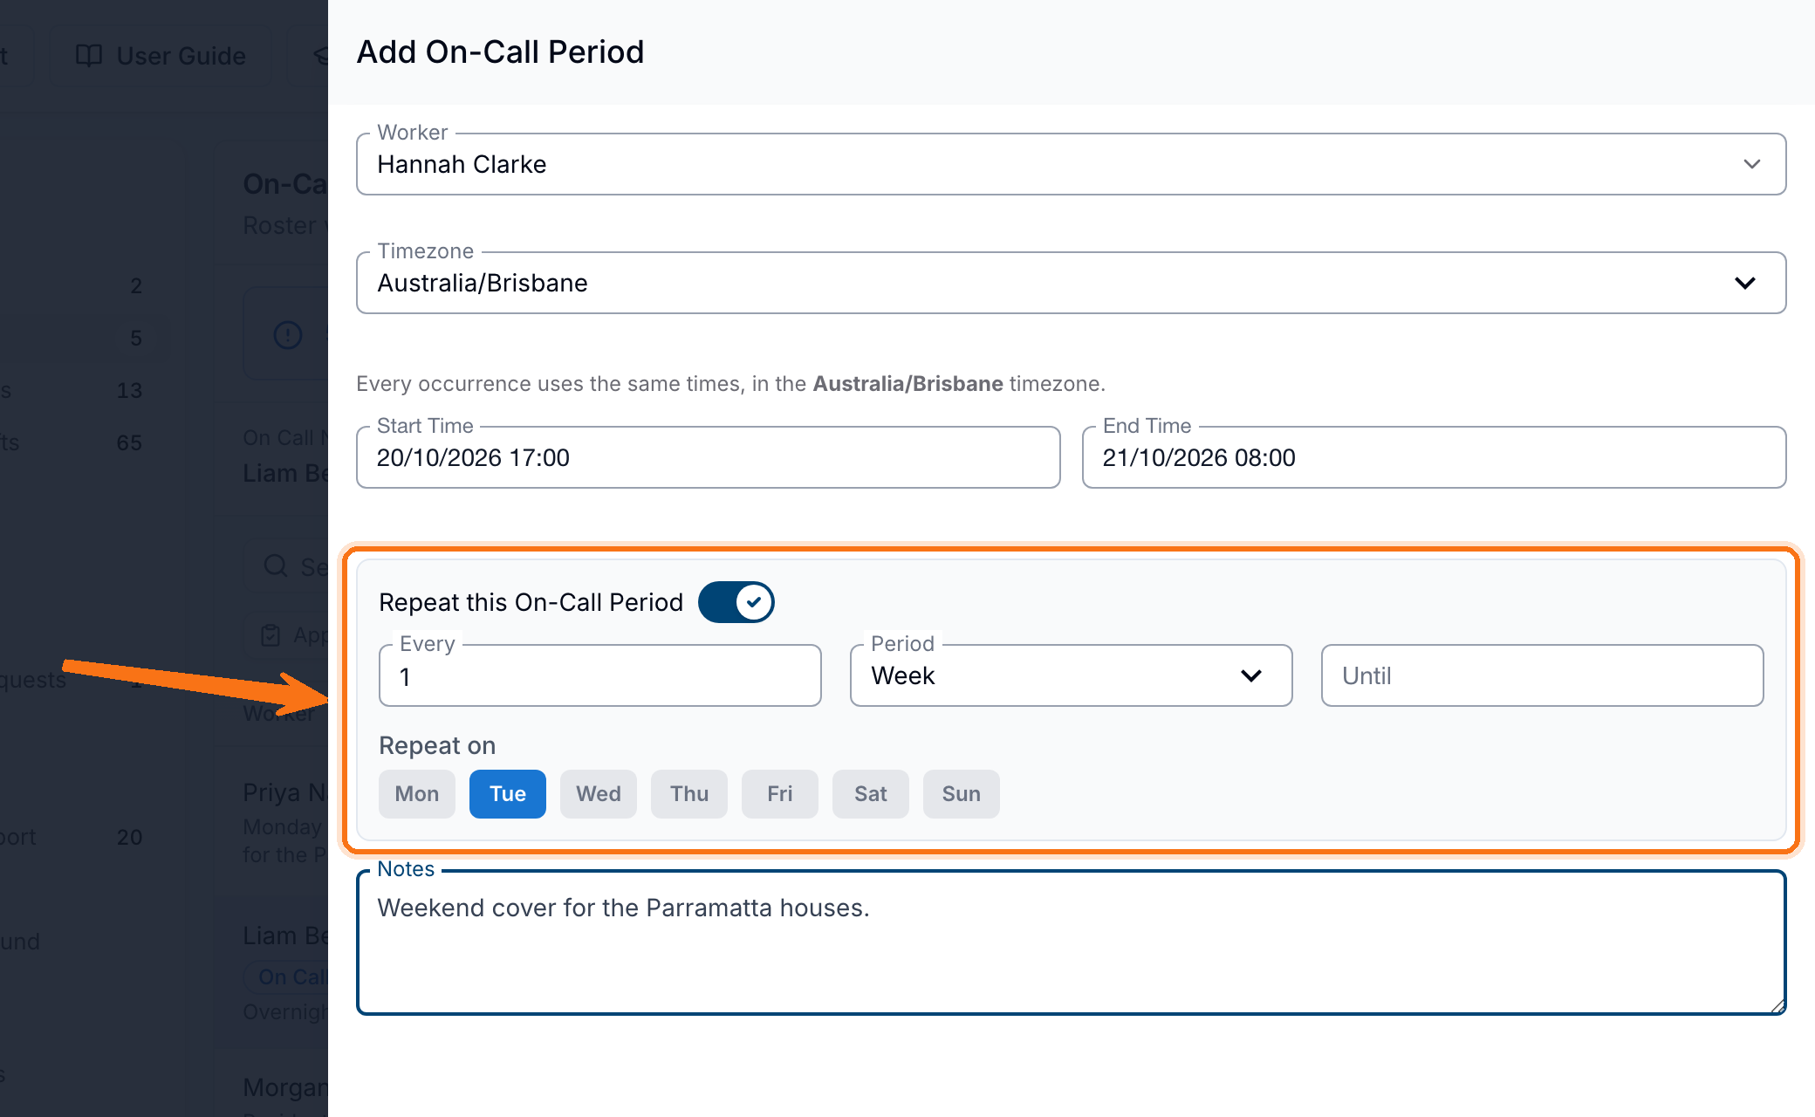Select Wed as repeat day

point(599,794)
